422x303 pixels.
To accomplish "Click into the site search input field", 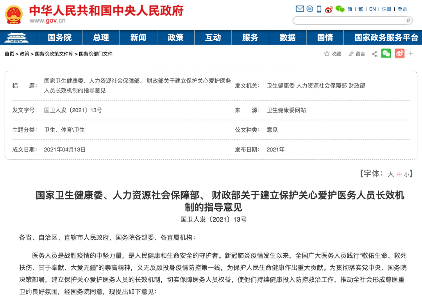I will coord(348,20).
